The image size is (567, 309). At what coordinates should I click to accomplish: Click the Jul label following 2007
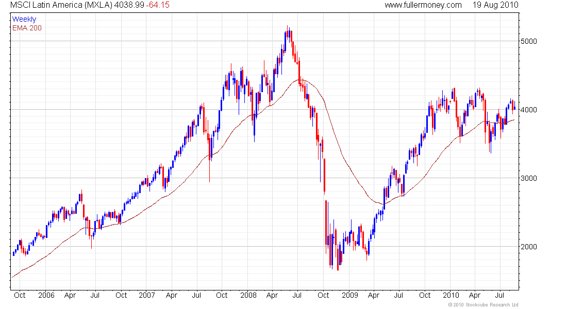click(x=196, y=295)
